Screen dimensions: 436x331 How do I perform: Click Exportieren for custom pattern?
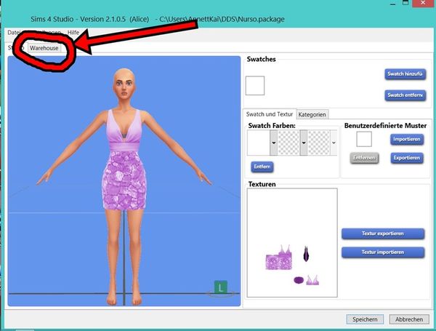tap(407, 157)
